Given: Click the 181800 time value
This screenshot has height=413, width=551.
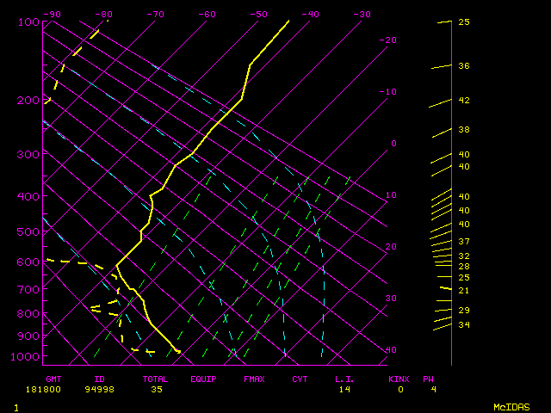Looking at the screenshot, I should tap(59, 389).
